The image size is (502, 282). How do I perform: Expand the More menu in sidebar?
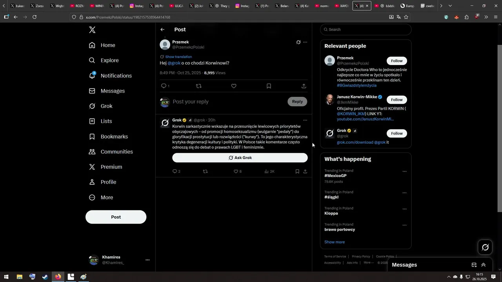coord(101,197)
